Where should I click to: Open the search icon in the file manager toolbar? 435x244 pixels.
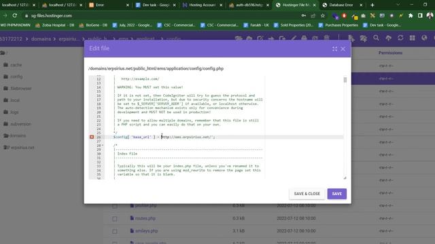click(376, 38)
